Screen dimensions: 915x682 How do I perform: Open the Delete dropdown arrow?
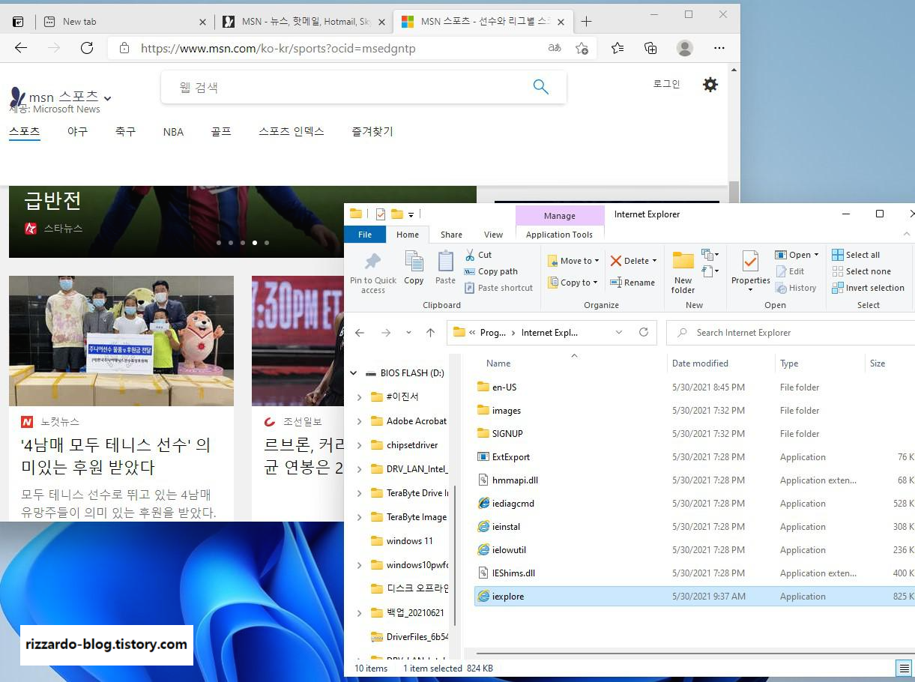coord(654,261)
